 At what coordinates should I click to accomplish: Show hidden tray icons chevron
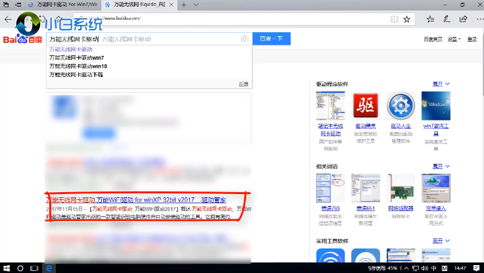pyautogui.click(x=406, y=268)
